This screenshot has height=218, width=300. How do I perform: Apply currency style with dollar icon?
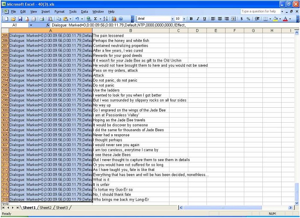242,19
